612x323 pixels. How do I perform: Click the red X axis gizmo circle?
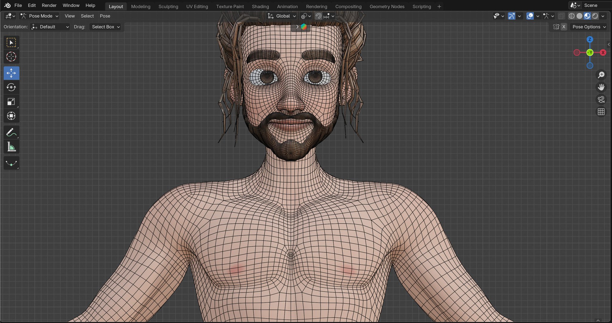603,53
